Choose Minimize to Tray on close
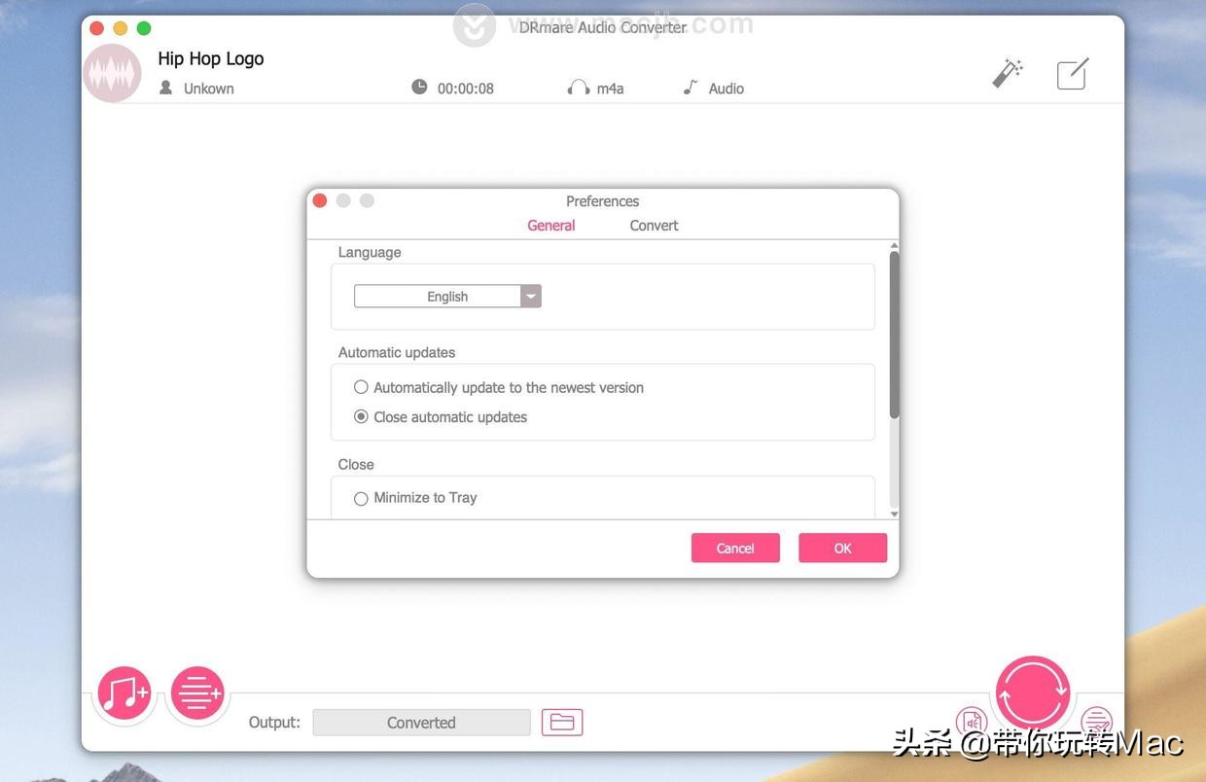1206x782 pixels. click(358, 495)
